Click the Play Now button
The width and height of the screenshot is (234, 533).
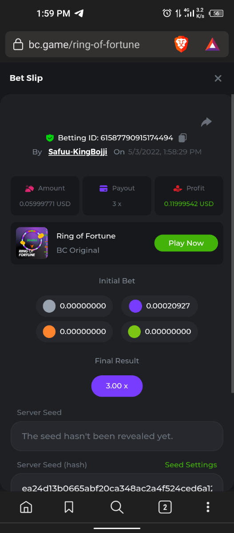pos(186,243)
